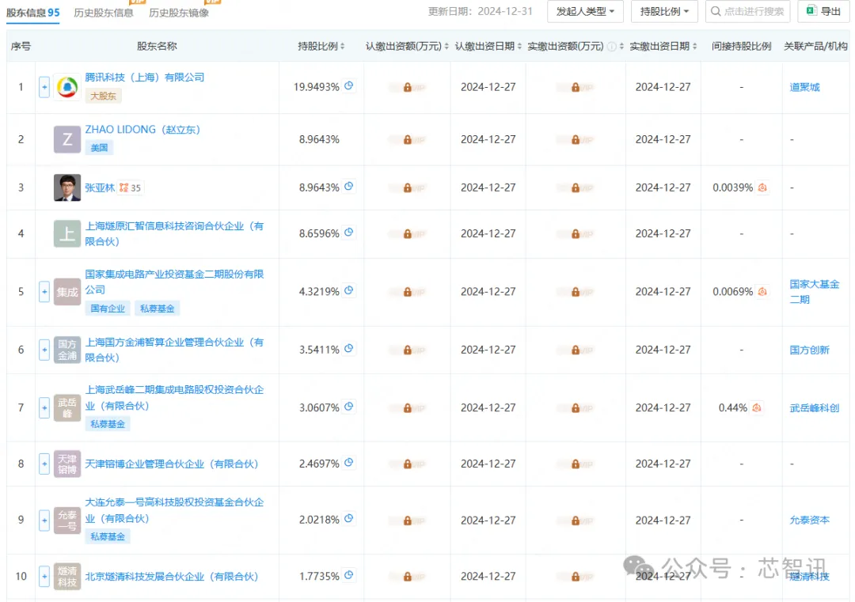Sort by 认缴出资额(万元) column header
This screenshot has height=602, width=855.
[407, 47]
